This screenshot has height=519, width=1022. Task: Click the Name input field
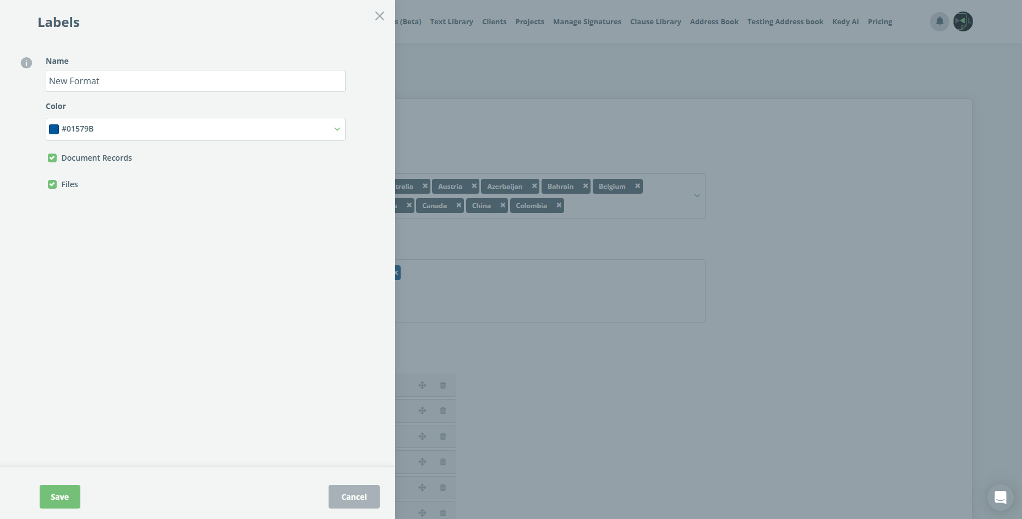(195, 81)
